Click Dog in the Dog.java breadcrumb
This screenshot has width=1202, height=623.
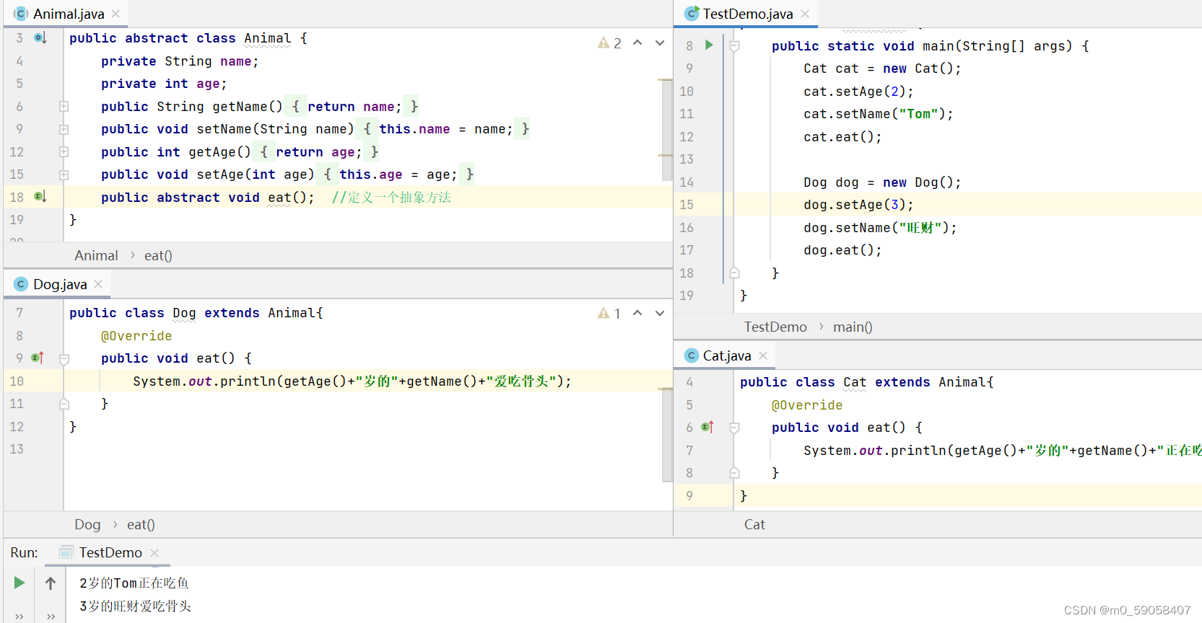(x=87, y=524)
